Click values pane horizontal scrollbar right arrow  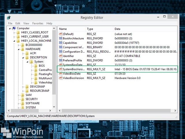click(175, 111)
